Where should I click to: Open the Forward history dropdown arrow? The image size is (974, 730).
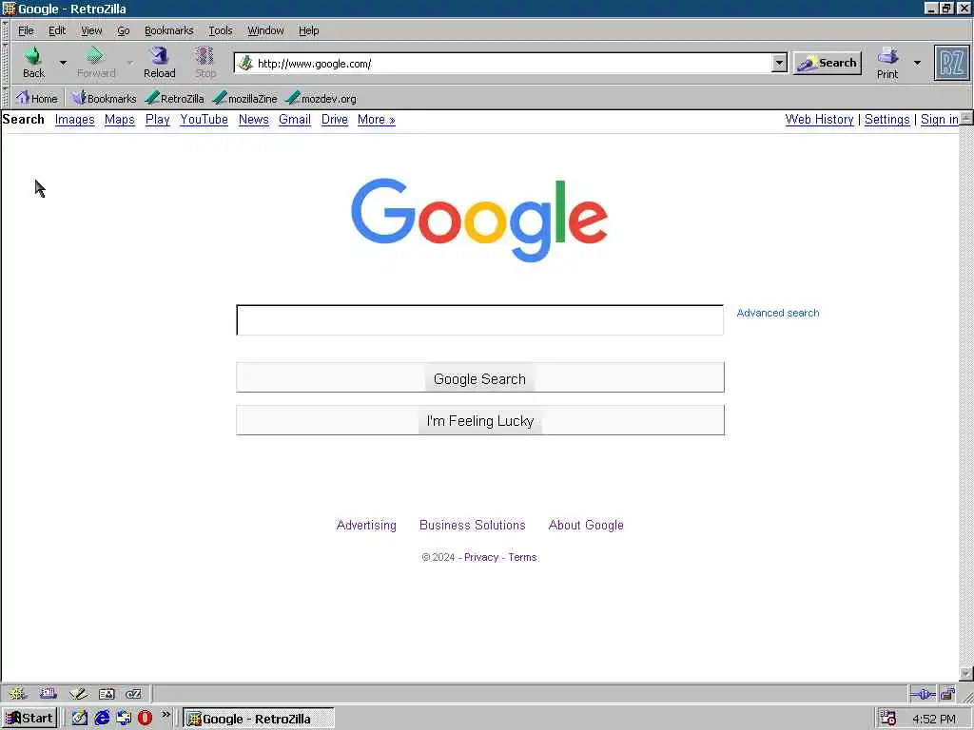129,63
